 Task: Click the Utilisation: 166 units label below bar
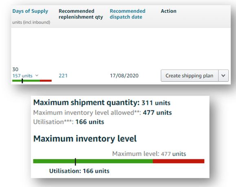coord(79,171)
